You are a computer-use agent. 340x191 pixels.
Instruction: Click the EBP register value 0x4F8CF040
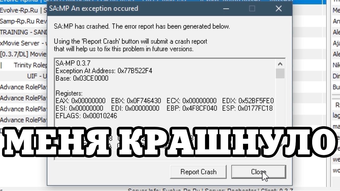pos(200,108)
